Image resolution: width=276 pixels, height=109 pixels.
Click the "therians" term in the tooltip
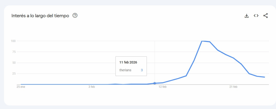click(x=125, y=70)
